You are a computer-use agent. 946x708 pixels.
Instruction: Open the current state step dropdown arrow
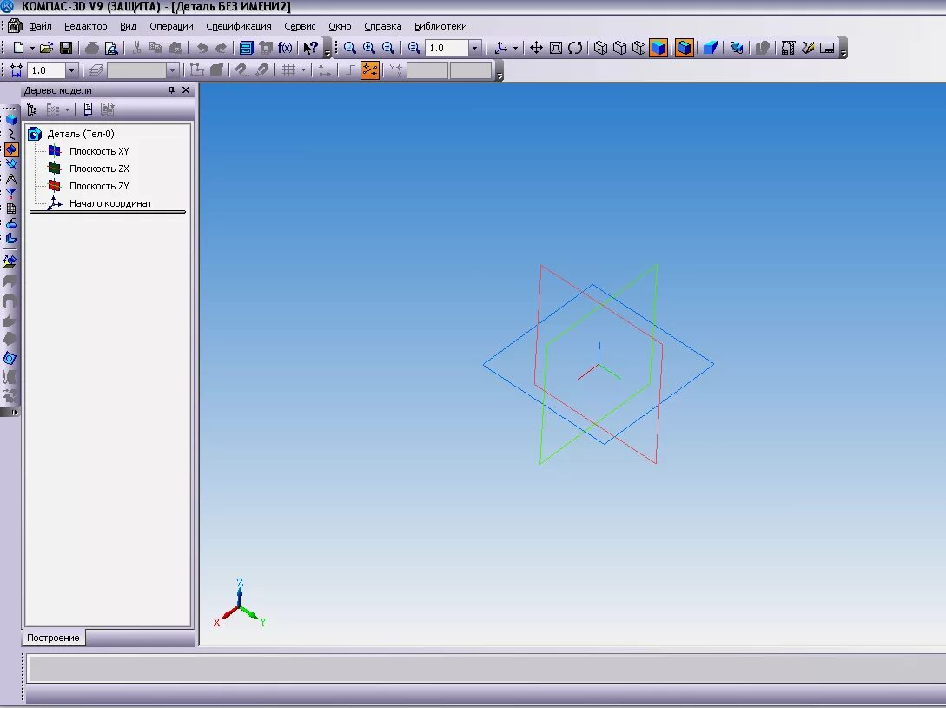(x=71, y=70)
